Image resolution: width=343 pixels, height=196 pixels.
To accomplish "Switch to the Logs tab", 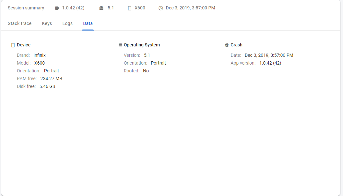I will [67, 23].
